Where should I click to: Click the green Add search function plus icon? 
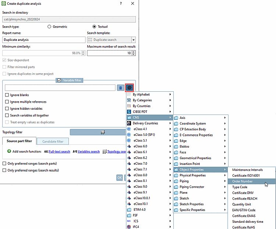[x=9, y=151]
